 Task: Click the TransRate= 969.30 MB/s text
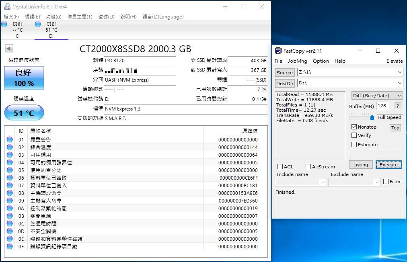pyautogui.click(x=304, y=115)
